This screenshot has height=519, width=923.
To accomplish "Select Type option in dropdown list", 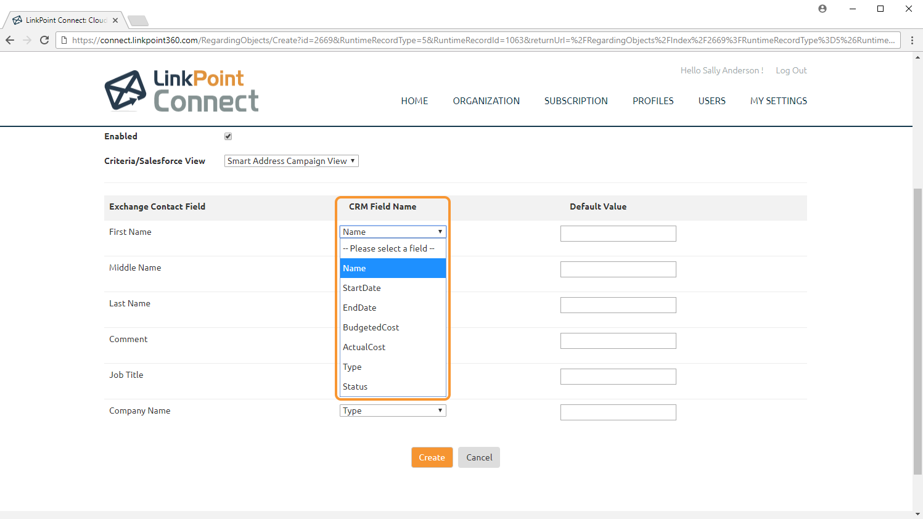I will [393, 367].
